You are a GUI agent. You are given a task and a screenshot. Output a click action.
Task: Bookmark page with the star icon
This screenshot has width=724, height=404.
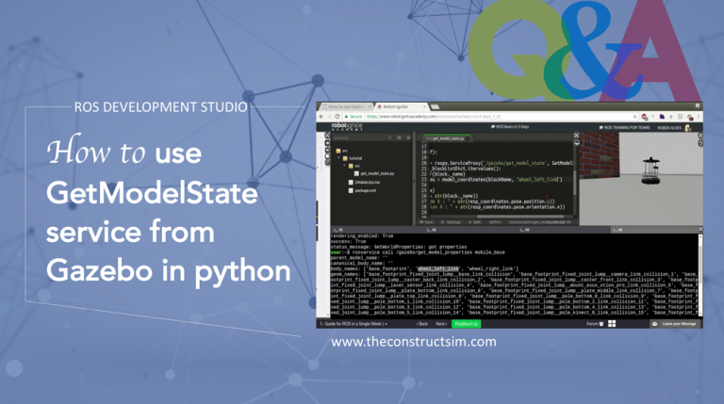(x=634, y=117)
